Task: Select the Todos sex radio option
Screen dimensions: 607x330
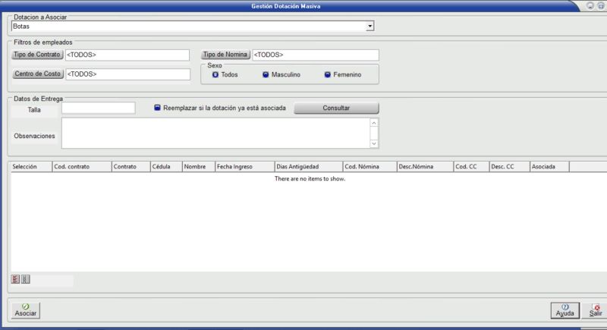Action: point(215,75)
